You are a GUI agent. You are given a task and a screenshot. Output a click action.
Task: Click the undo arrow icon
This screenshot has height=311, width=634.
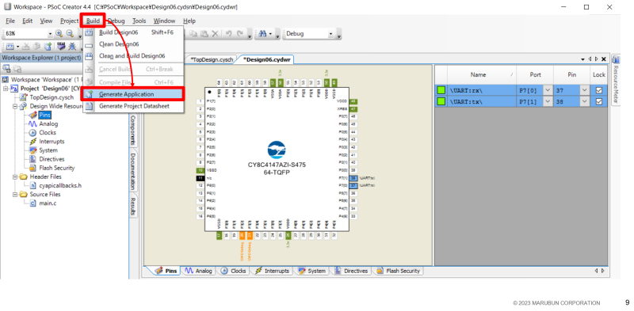(x=228, y=34)
